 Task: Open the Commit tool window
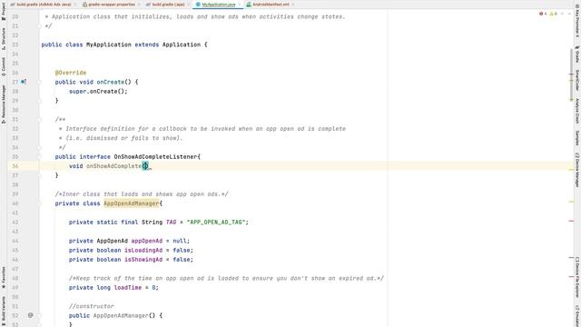(4, 66)
